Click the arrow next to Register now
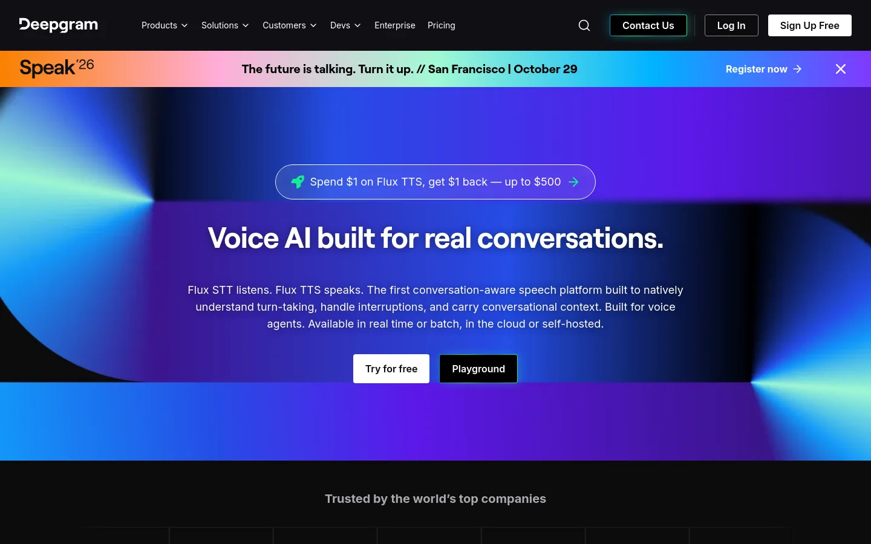Image resolution: width=871 pixels, height=544 pixels. tap(797, 69)
